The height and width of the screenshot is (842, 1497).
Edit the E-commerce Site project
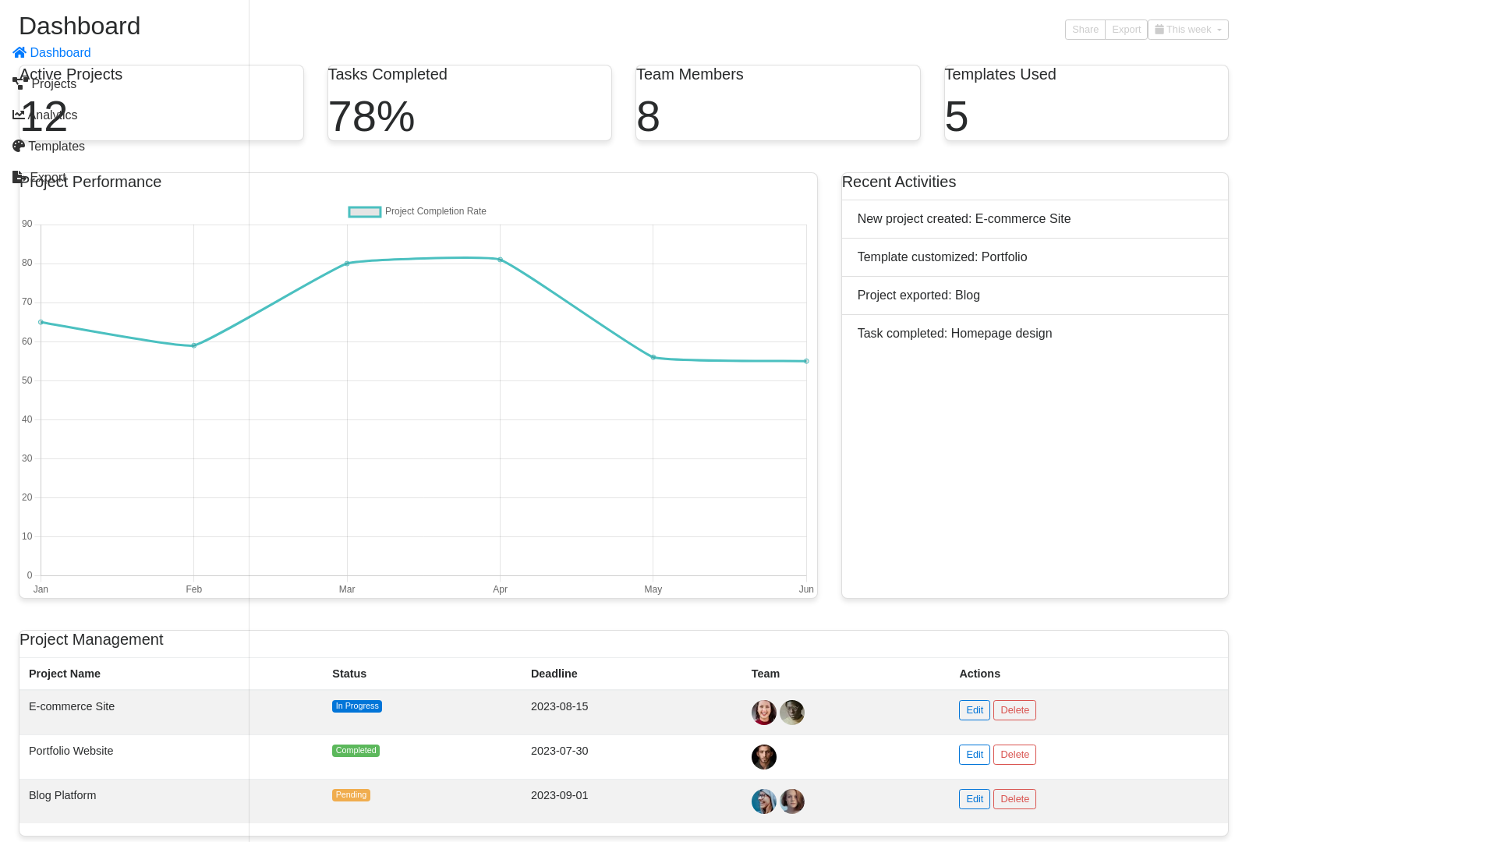tap(975, 710)
